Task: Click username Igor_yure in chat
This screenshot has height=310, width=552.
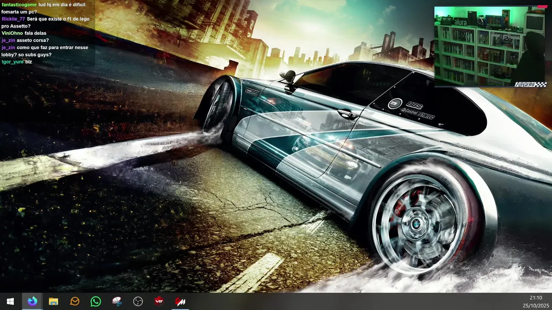Action: tap(12, 62)
